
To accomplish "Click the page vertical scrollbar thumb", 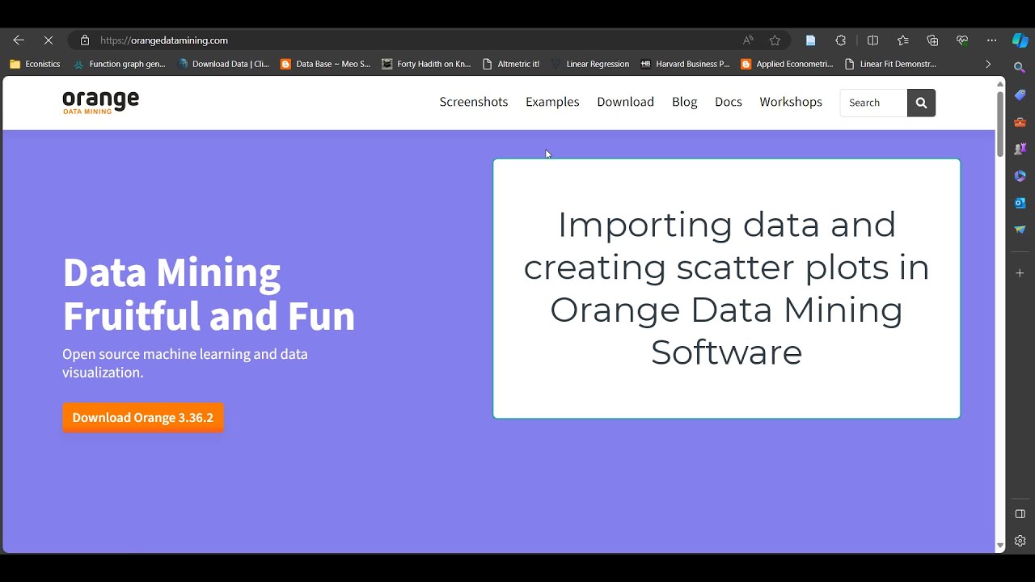I will pos(1000,124).
